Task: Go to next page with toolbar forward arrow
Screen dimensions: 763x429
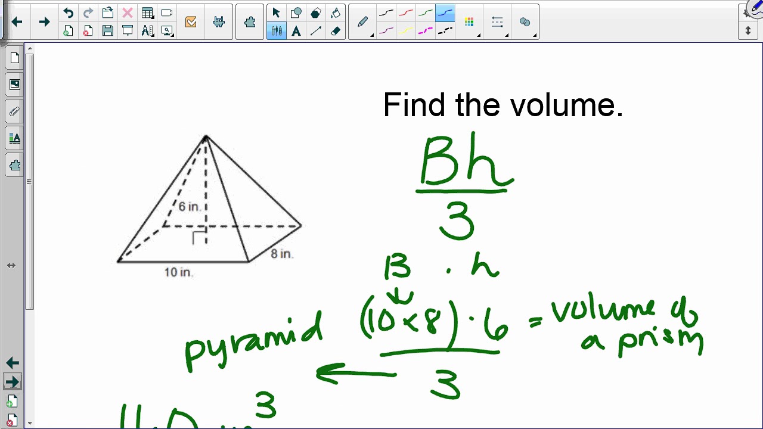Action: (x=44, y=22)
